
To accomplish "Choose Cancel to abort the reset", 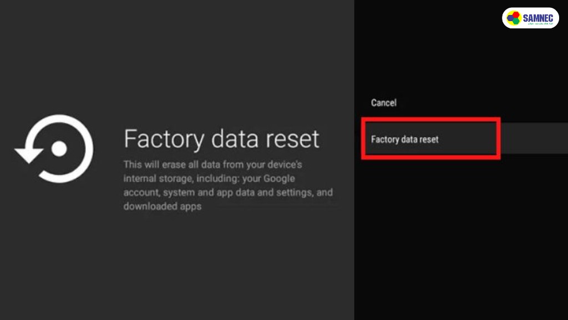I will 384,103.
